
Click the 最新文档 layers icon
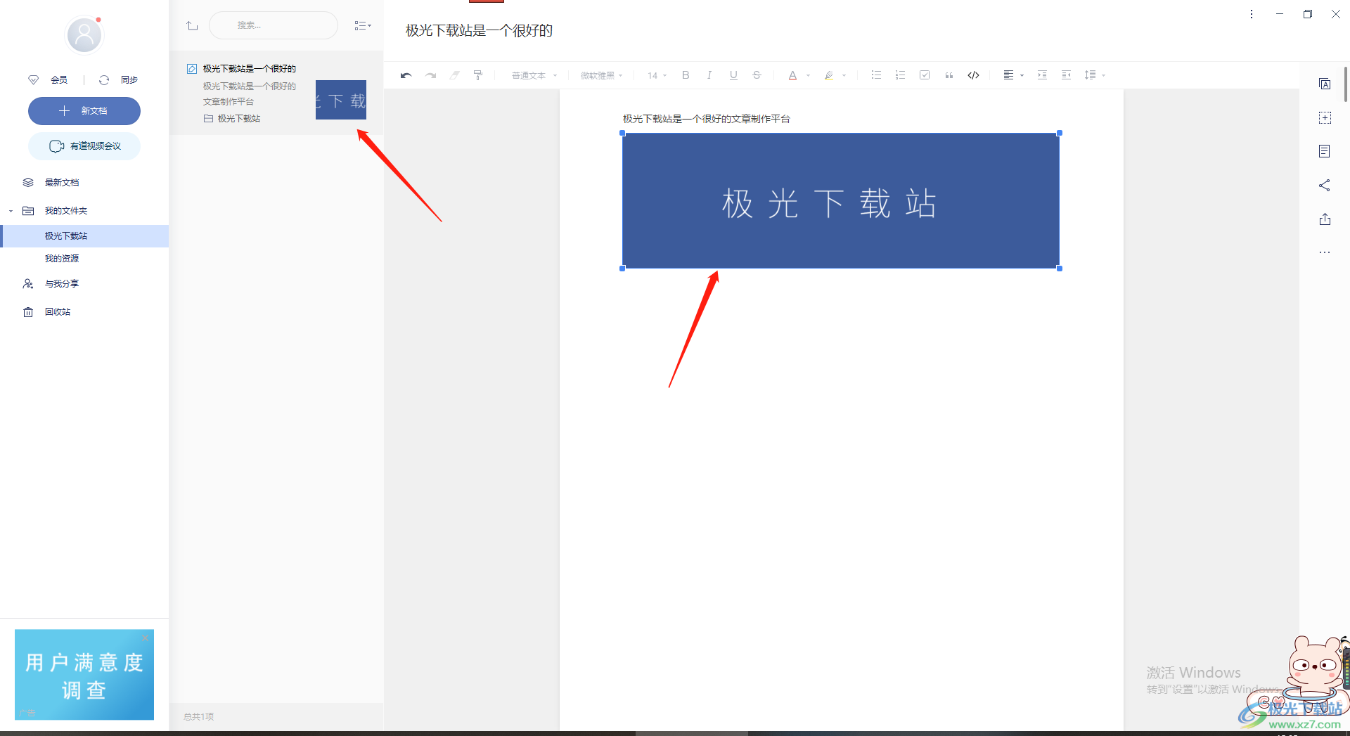28,183
